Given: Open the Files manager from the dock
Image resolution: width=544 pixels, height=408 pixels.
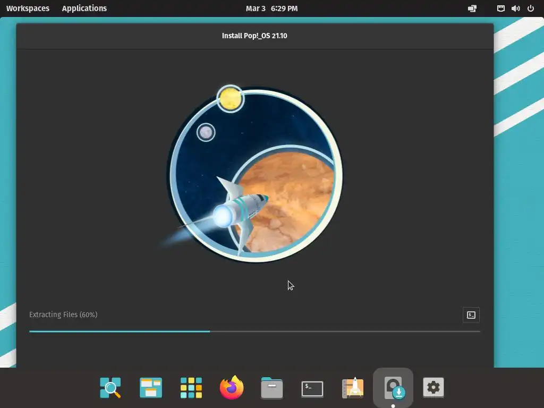Looking at the screenshot, I should click(x=272, y=387).
